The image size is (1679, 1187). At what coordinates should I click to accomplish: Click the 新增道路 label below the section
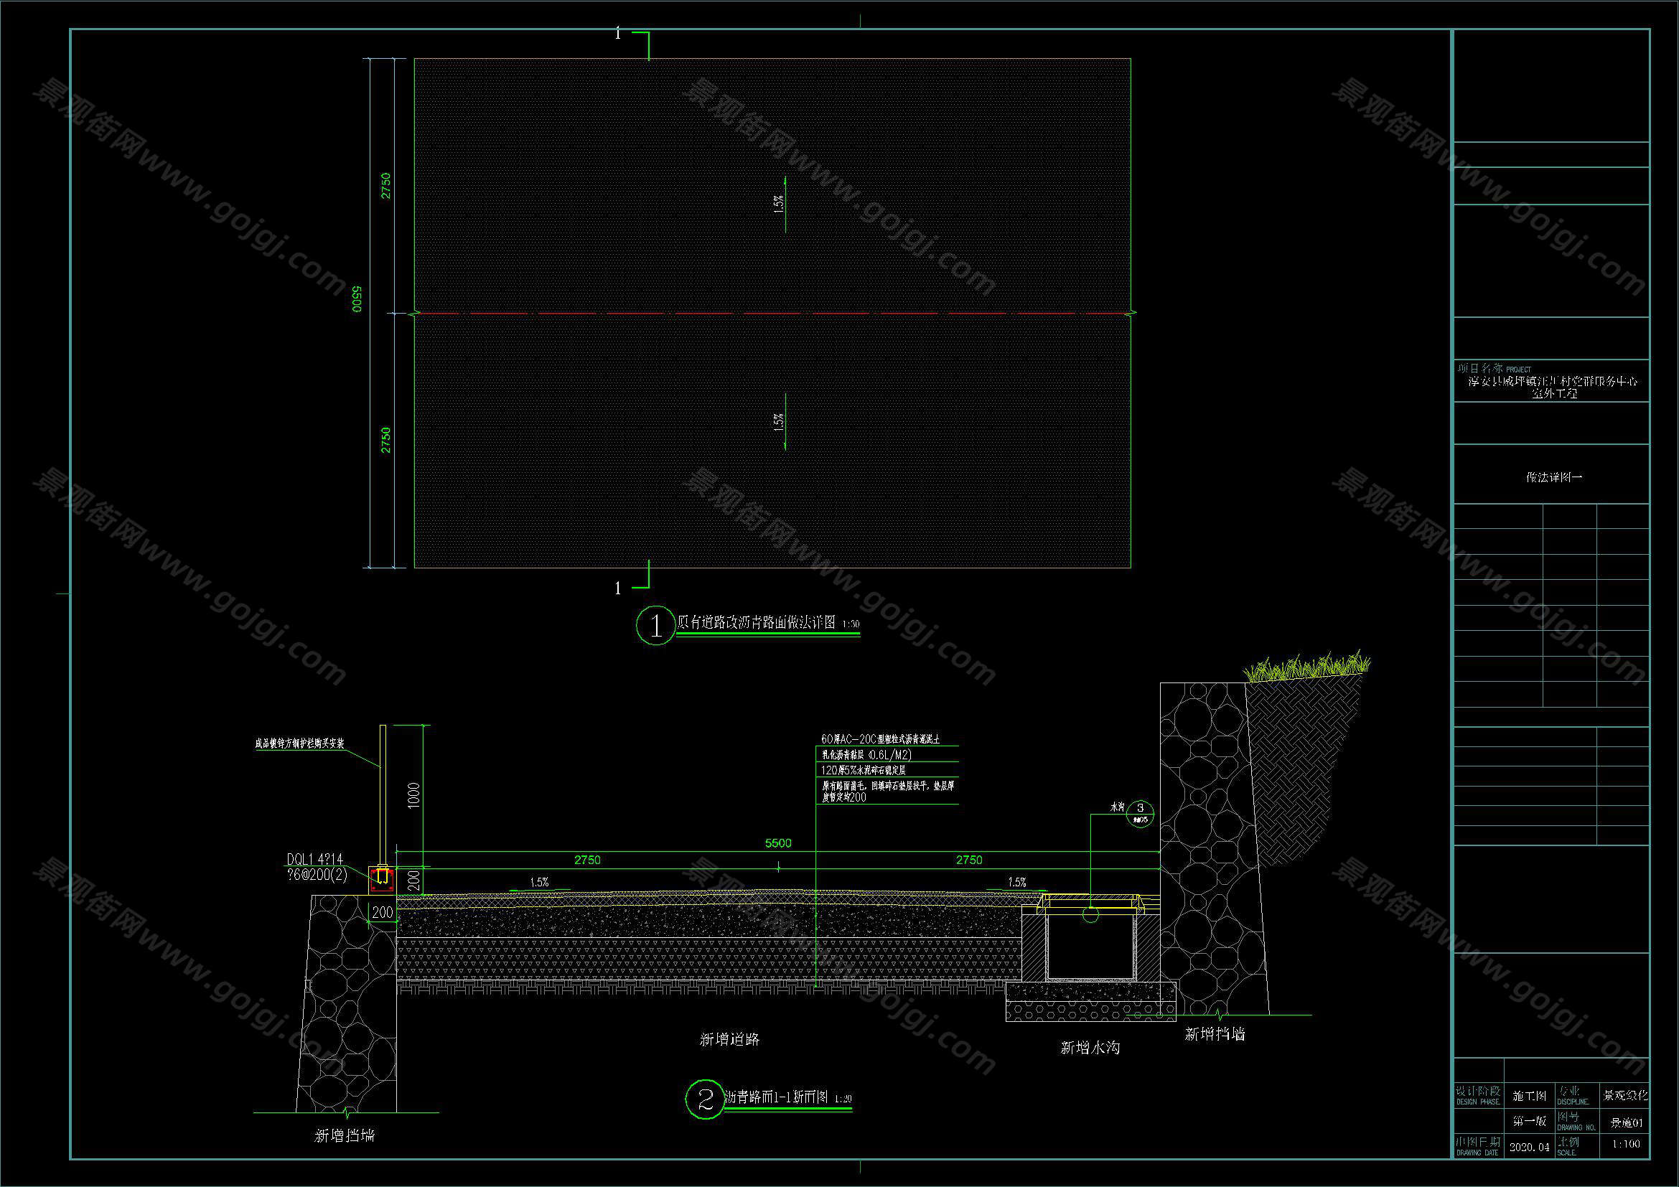(x=730, y=1039)
